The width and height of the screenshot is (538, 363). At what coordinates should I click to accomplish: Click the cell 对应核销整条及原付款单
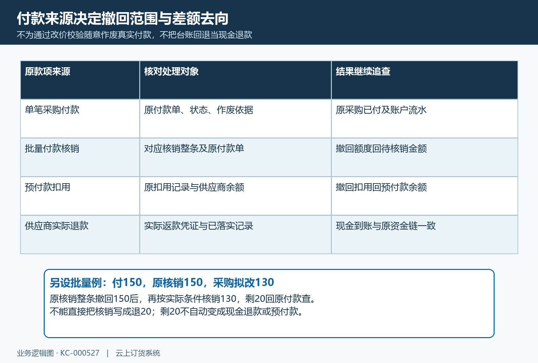pyautogui.click(x=235, y=157)
